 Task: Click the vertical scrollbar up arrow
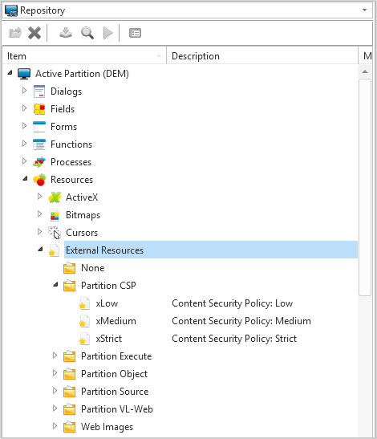pos(365,71)
